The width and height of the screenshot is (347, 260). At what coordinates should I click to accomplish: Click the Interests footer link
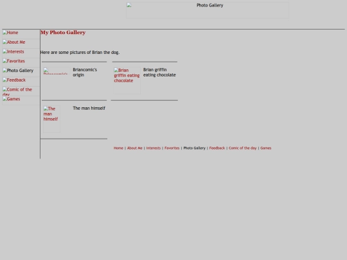click(x=154, y=148)
